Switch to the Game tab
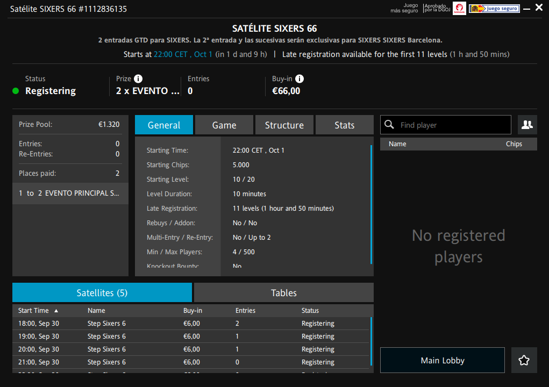Screen dimensions: 549x387 pos(224,125)
